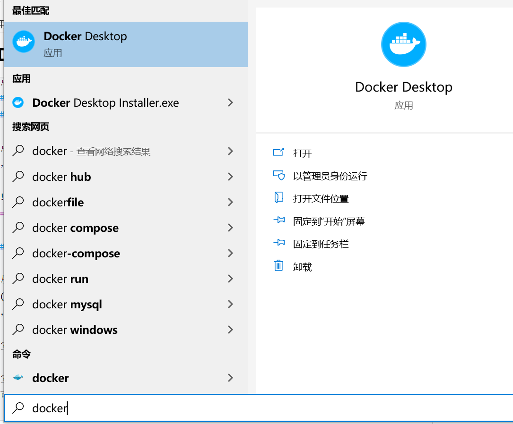The width and height of the screenshot is (513, 424).
Task: Select Docker Desktop Installer.exe app result
Action: coord(126,102)
